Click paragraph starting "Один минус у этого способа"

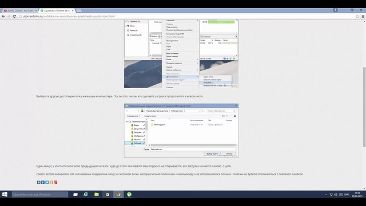pos(134,167)
